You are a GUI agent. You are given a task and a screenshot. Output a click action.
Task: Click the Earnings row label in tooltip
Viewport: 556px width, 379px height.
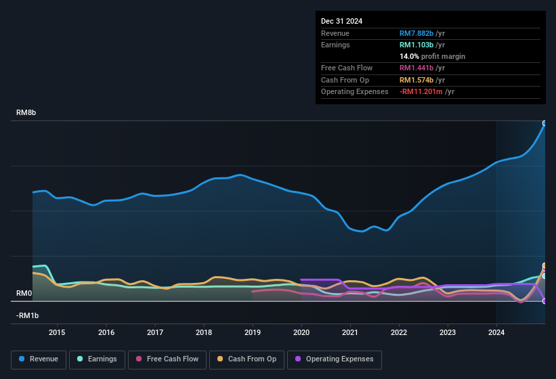coord(335,45)
